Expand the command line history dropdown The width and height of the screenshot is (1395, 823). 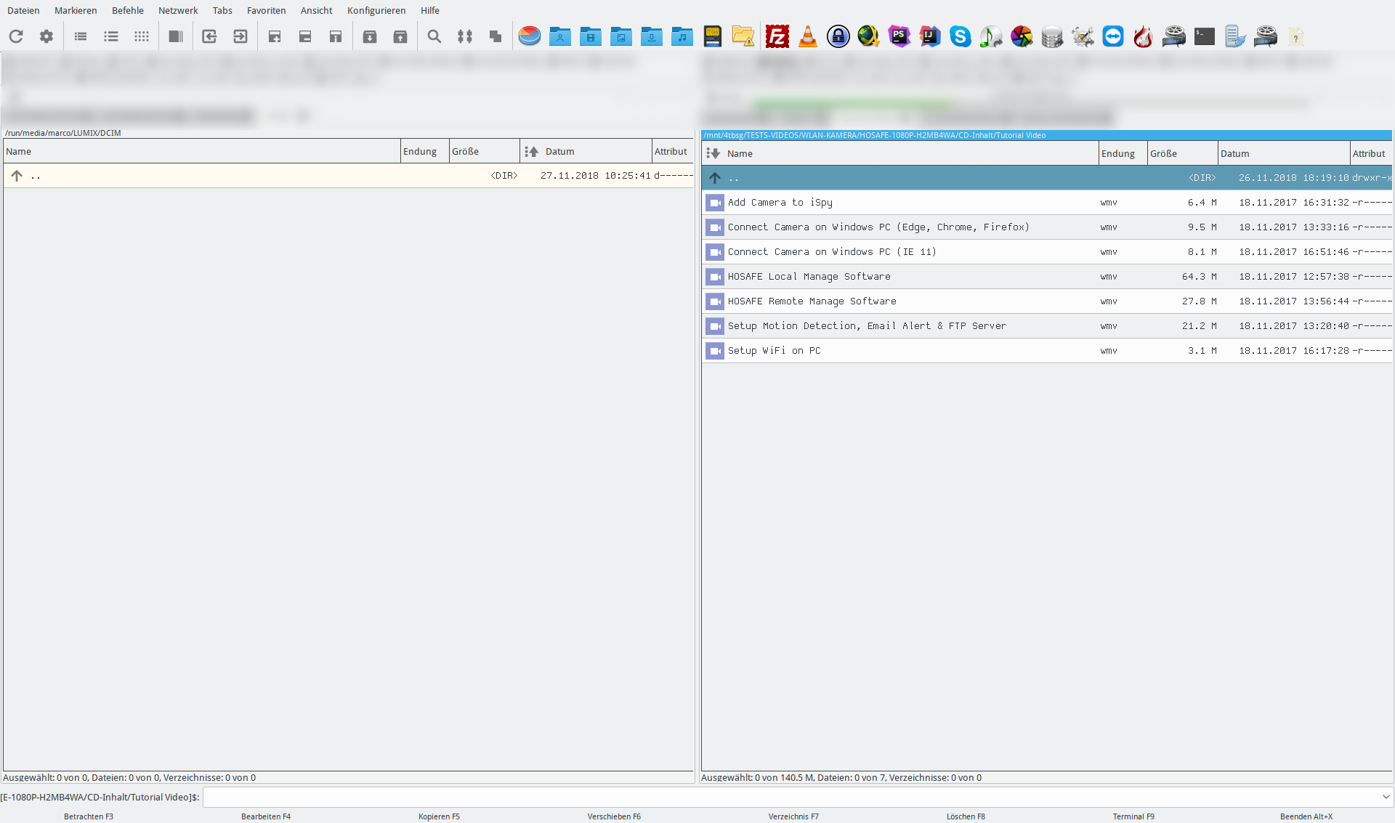(1386, 797)
